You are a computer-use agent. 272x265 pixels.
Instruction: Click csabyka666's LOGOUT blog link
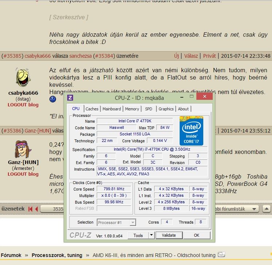[23, 105]
